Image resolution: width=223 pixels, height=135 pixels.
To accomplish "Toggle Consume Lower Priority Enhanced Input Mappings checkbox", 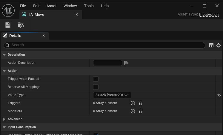I will click(x=96, y=134).
